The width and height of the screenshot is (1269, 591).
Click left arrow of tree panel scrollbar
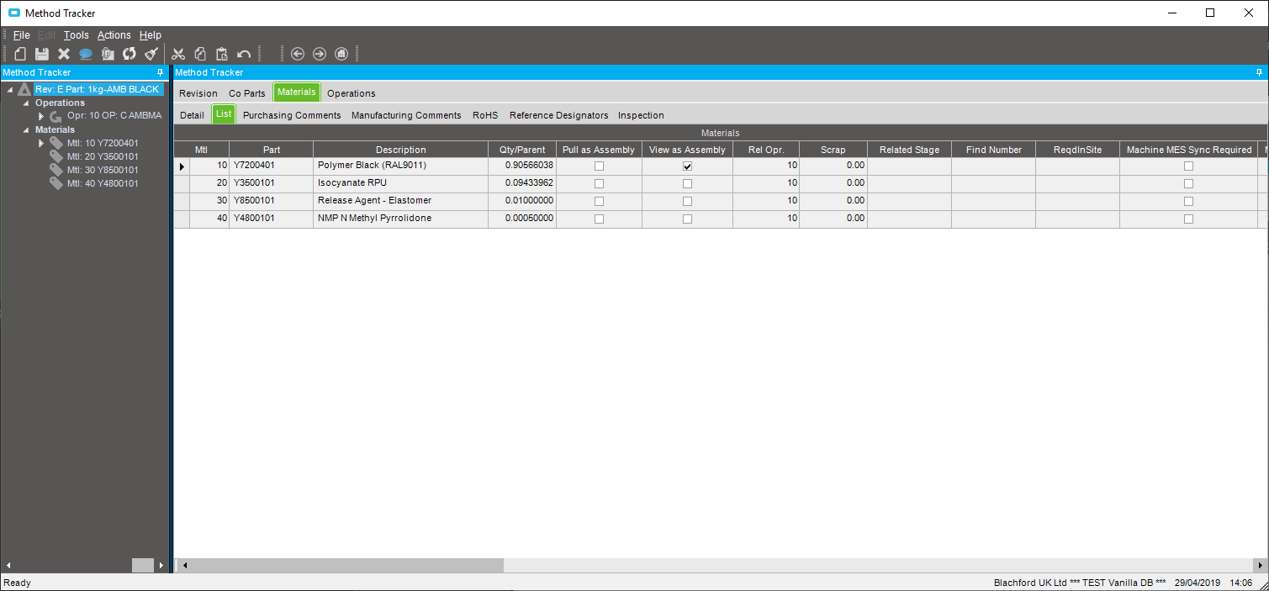point(8,565)
